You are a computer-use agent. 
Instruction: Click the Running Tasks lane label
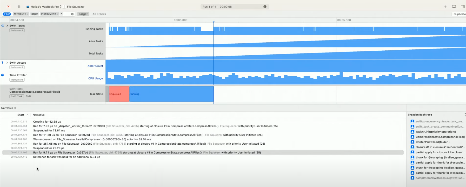(x=94, y=29)
